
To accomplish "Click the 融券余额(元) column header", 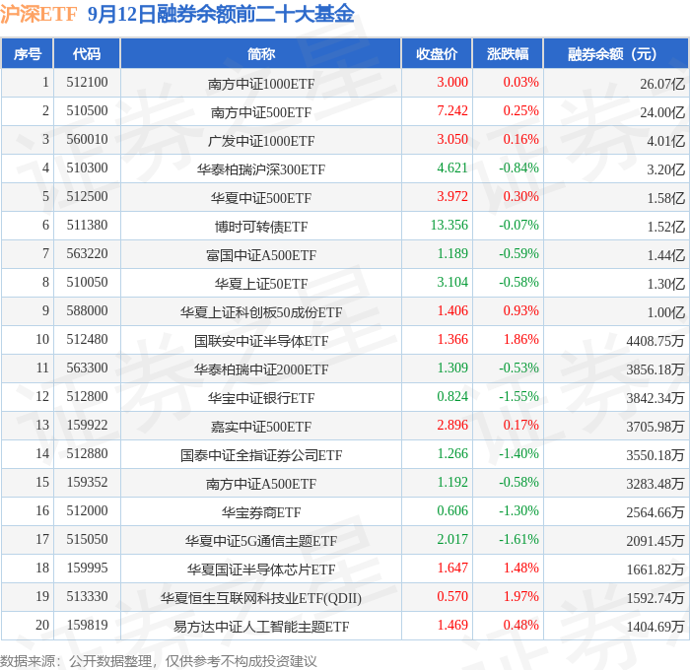I will (616, 53).
